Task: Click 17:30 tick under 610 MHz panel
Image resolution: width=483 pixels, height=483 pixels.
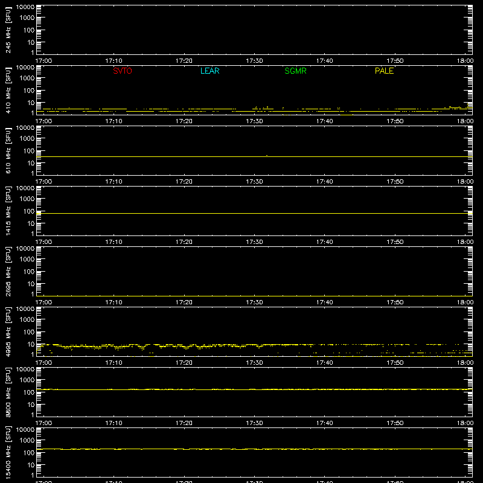Action: coord(254,182)
